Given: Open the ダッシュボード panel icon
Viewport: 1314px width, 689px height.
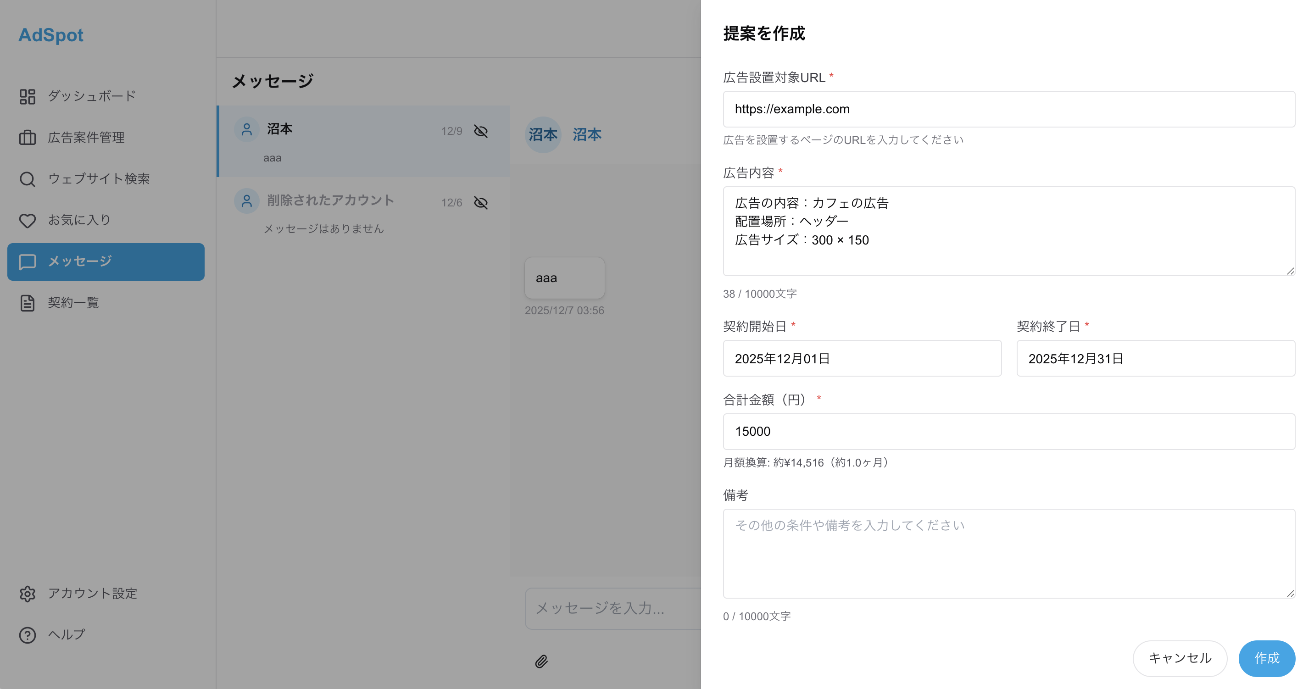Looking at the screenshot, I should [x=28, y=96].
